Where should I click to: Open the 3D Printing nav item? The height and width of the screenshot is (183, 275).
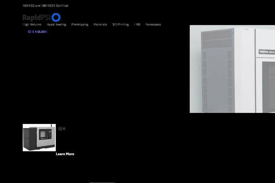coord(121,25)
